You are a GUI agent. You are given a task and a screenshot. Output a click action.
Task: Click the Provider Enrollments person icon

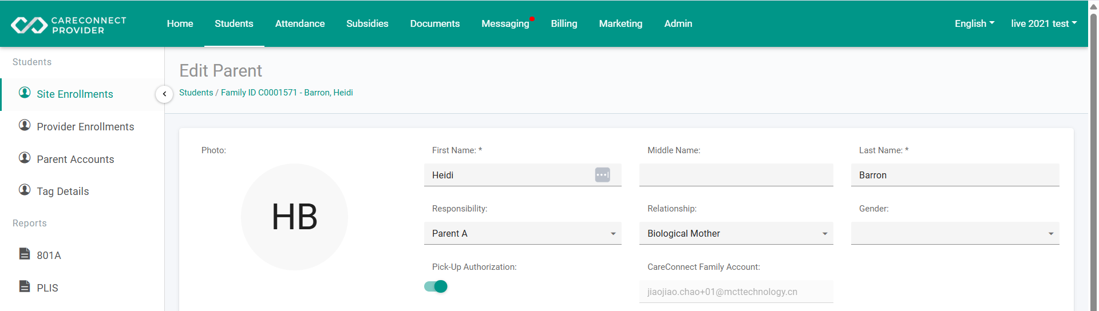(x=25, y=125)
